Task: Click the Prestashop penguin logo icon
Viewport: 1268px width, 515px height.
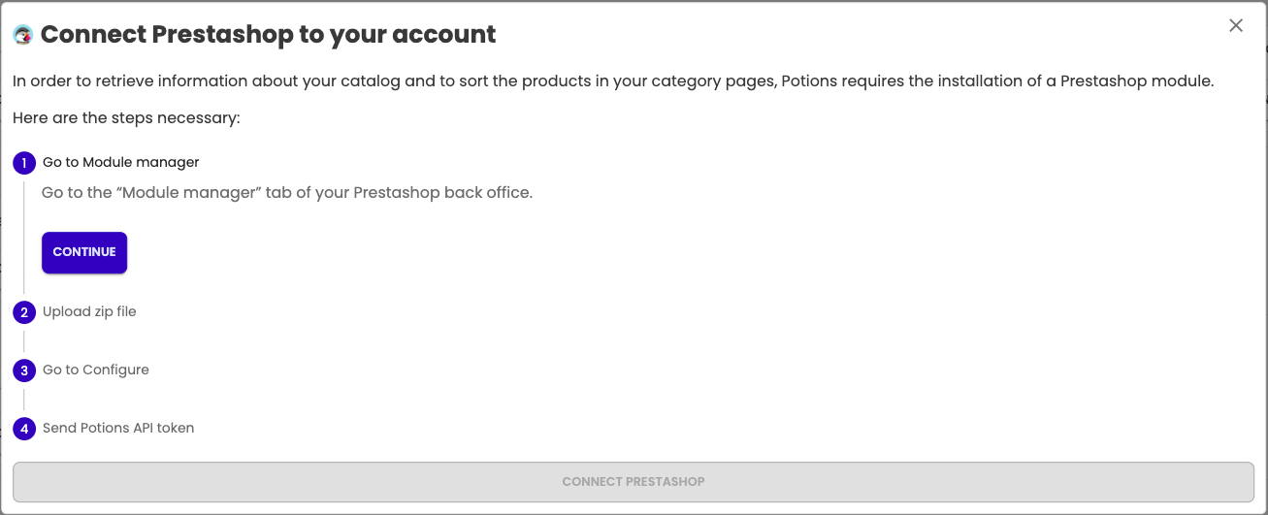Action: pyautogui.click(x=23, y=35)
